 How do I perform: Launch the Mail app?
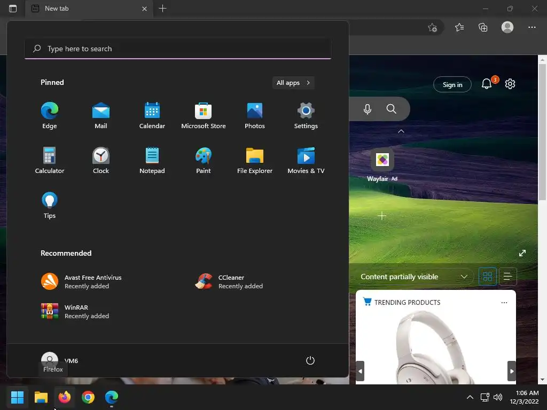pyautogui.click(x=101, y=116)
